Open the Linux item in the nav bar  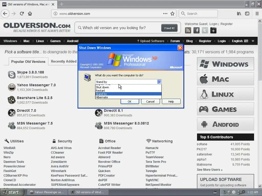click(40, 41)
